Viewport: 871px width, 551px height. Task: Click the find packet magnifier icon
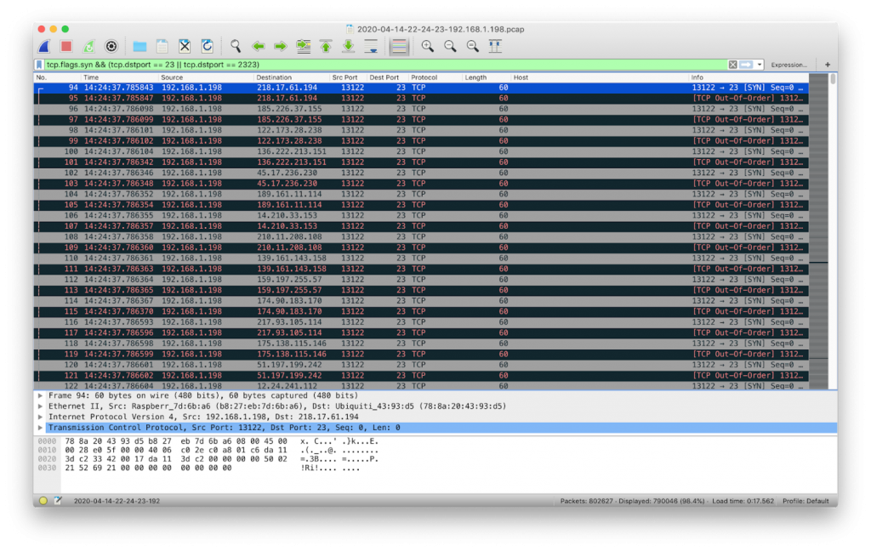tap(236, 47)
